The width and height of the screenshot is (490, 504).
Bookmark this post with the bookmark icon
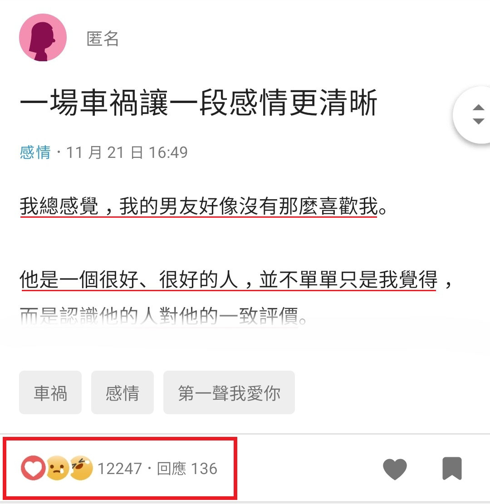tap(452, 468)
